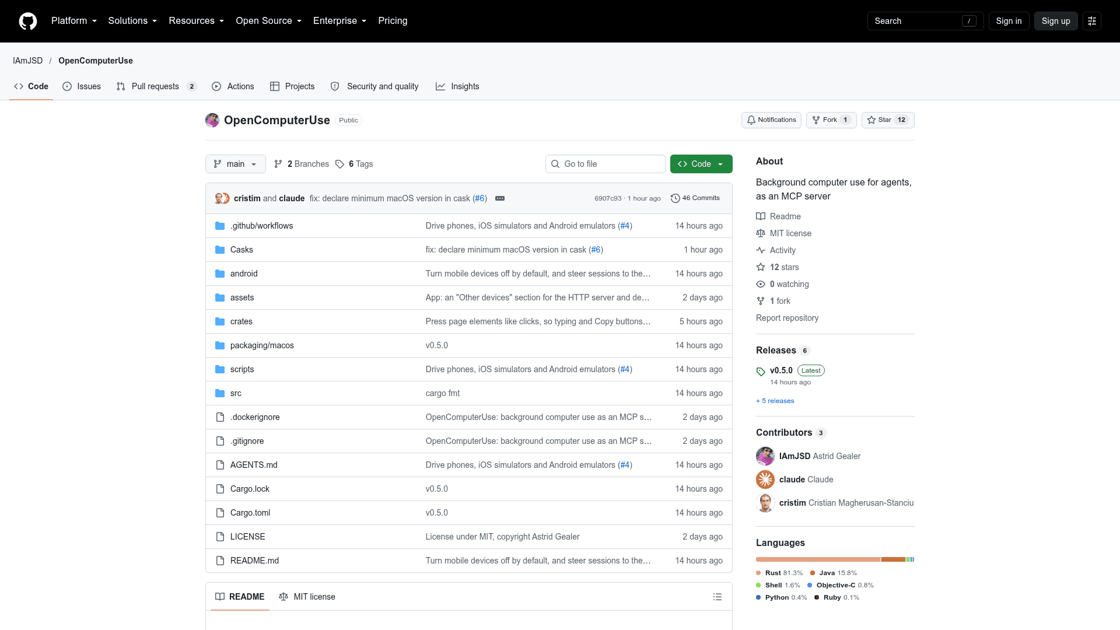
Task: Click the Readme book icon in About
Action: click(x=761, y=216)
